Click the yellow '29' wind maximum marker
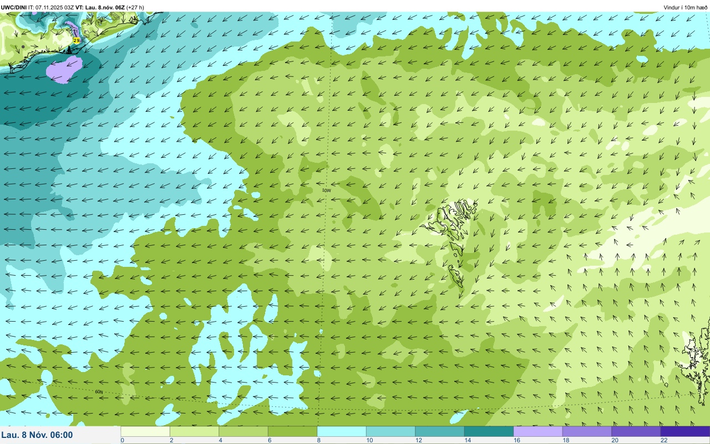The width and height of the screenshot is (710, 444). 77,40
